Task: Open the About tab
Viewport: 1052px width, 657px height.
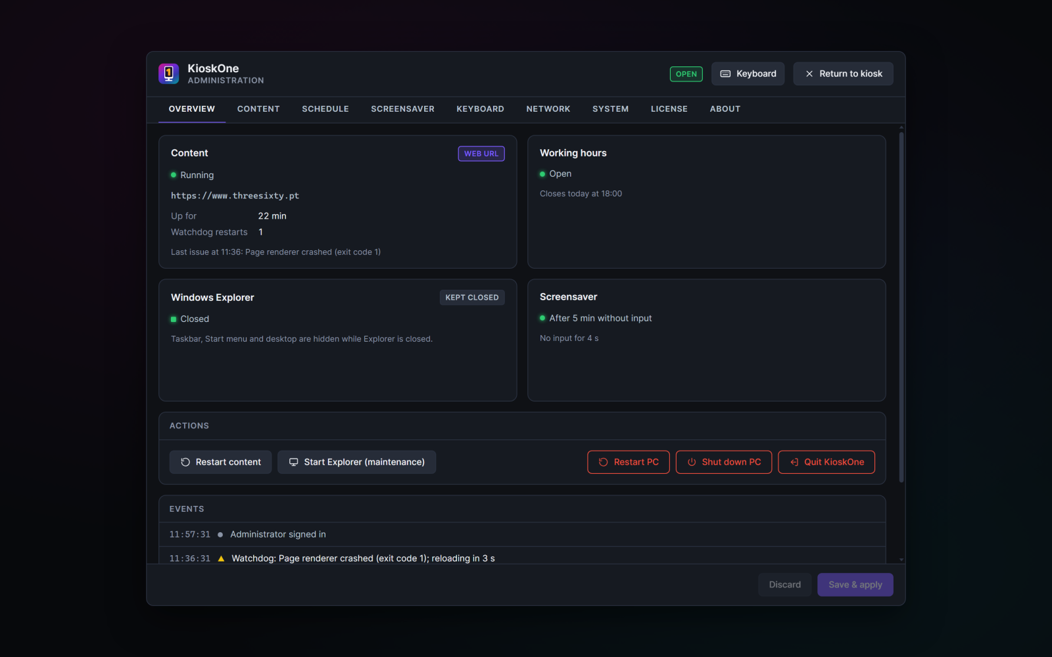Action: 725,109
